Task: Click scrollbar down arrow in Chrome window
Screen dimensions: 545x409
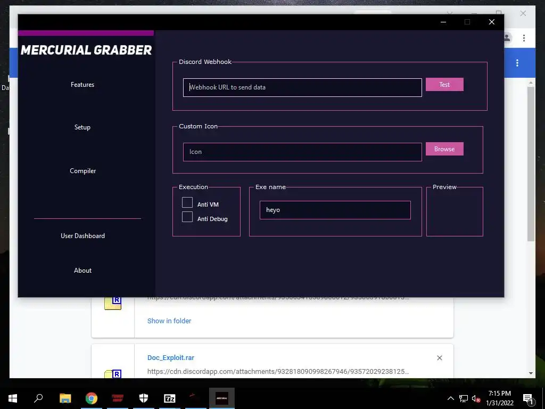Action: pyautogui.click(x=531, y=373)
